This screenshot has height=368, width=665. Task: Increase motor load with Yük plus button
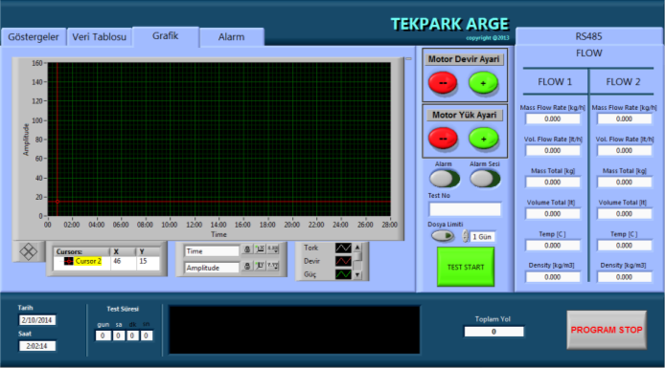tap(483, 139)
